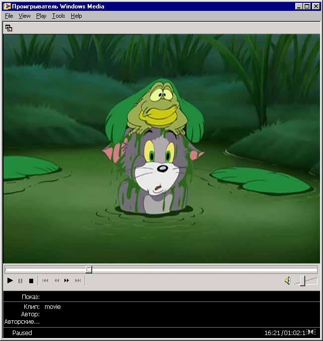
Task: Open the File menu
Action: tap(9, 16)
